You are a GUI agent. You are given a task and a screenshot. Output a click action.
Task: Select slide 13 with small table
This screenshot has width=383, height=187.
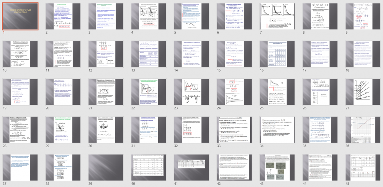[x=149, y=54]
